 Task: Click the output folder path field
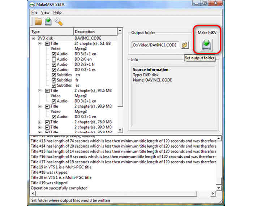[155, 45]
